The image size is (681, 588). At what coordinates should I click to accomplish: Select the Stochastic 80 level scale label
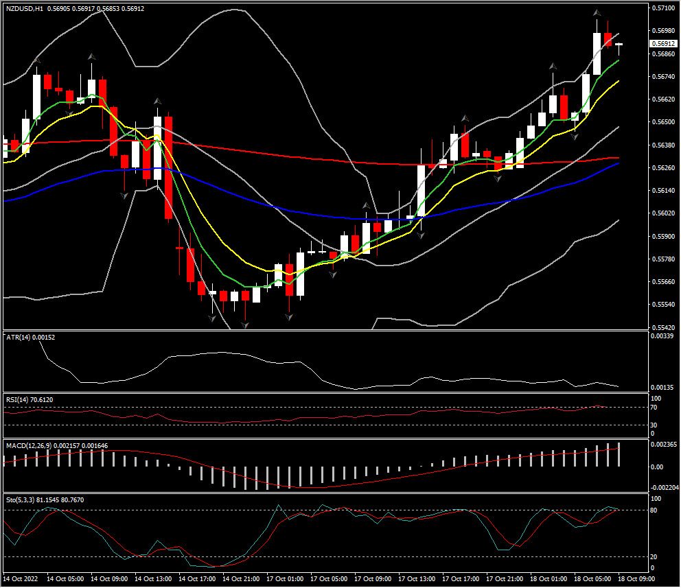coord(654,510)
